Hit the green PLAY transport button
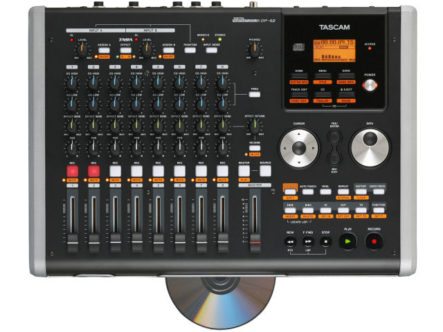This screenshot has height=332, width=443. click(347, 241)
